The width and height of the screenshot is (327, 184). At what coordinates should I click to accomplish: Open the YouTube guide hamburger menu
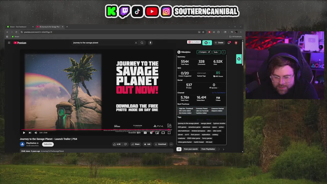tap(9, 43)
